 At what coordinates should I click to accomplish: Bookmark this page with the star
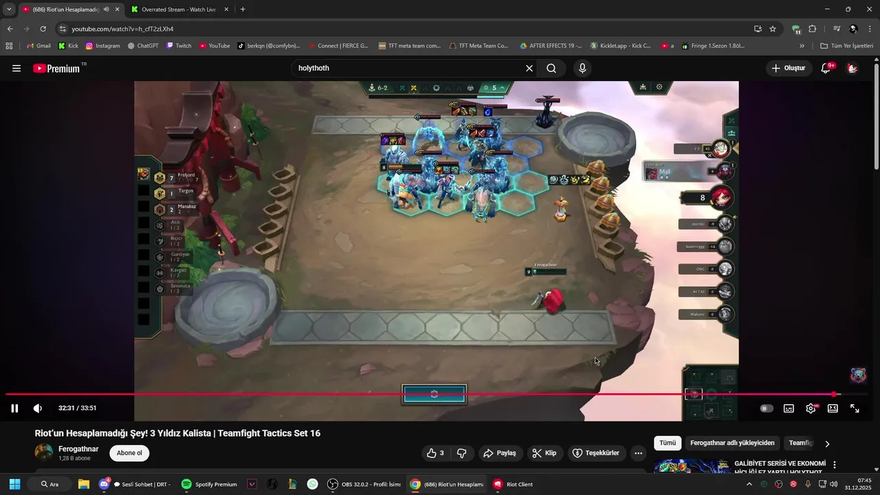click(773, 29)
